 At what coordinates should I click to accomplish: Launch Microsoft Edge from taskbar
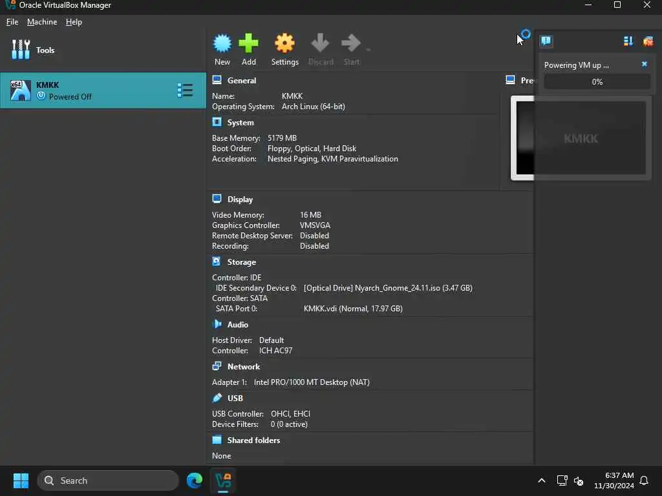click(x=194, y=480)
